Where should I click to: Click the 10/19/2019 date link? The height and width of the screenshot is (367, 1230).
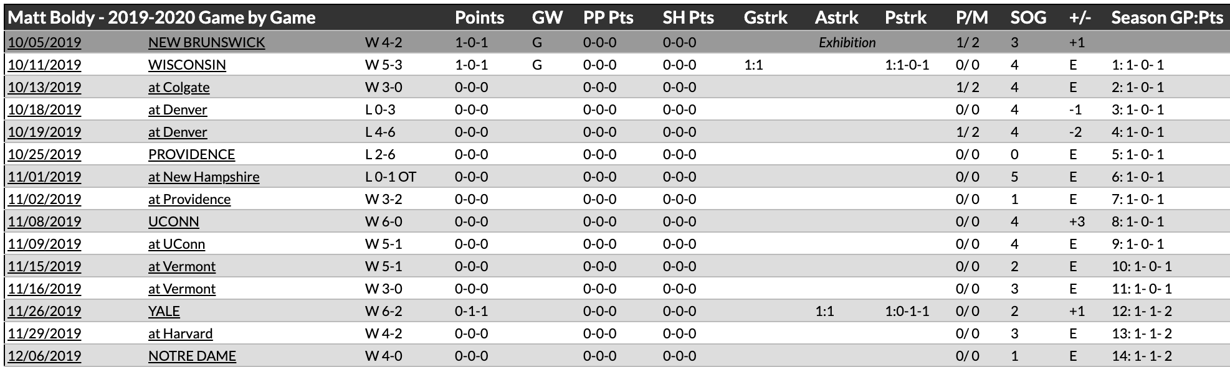(44, 132)
